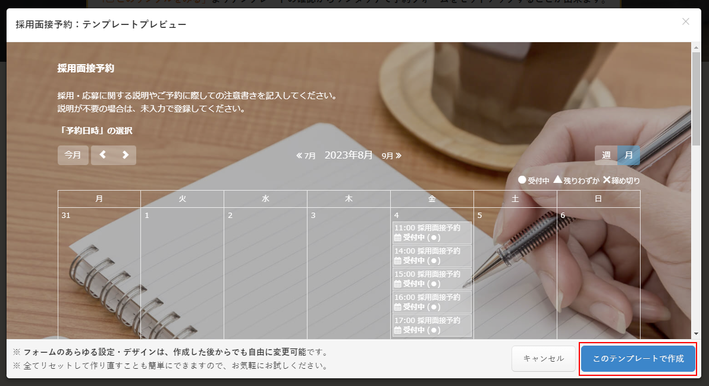
Task: Open the 17:00 採用面接予約 slot
Action: tap(432, 325)
